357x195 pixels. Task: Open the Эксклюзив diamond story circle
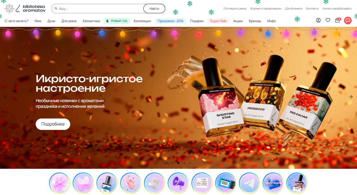coord(273,183)
